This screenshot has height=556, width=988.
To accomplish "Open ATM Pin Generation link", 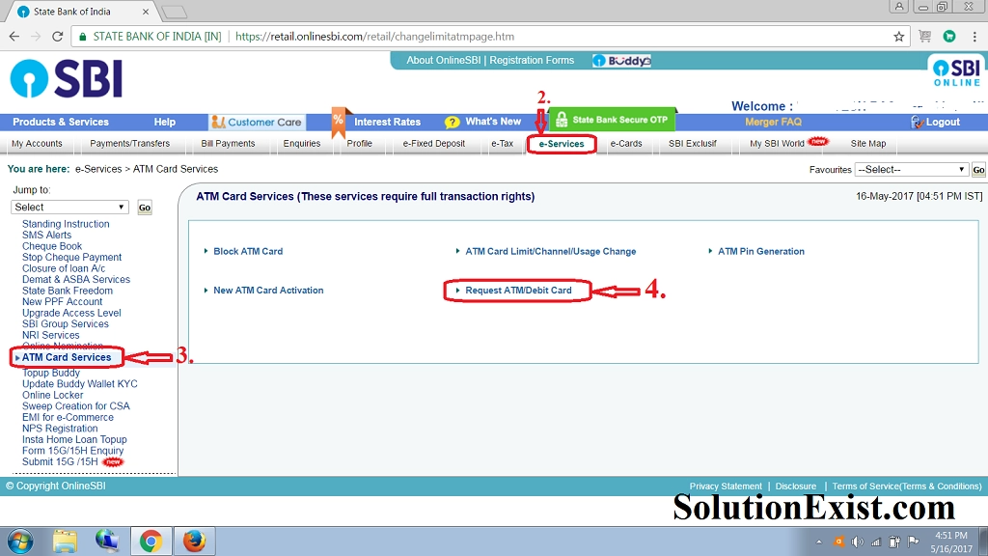I will pos(761,252).
